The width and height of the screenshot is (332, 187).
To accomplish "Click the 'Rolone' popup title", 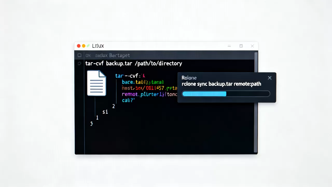I will coord(189,78).
